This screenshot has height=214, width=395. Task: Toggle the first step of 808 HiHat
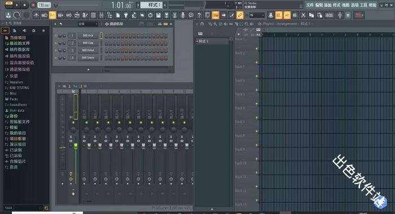(107, 51)
